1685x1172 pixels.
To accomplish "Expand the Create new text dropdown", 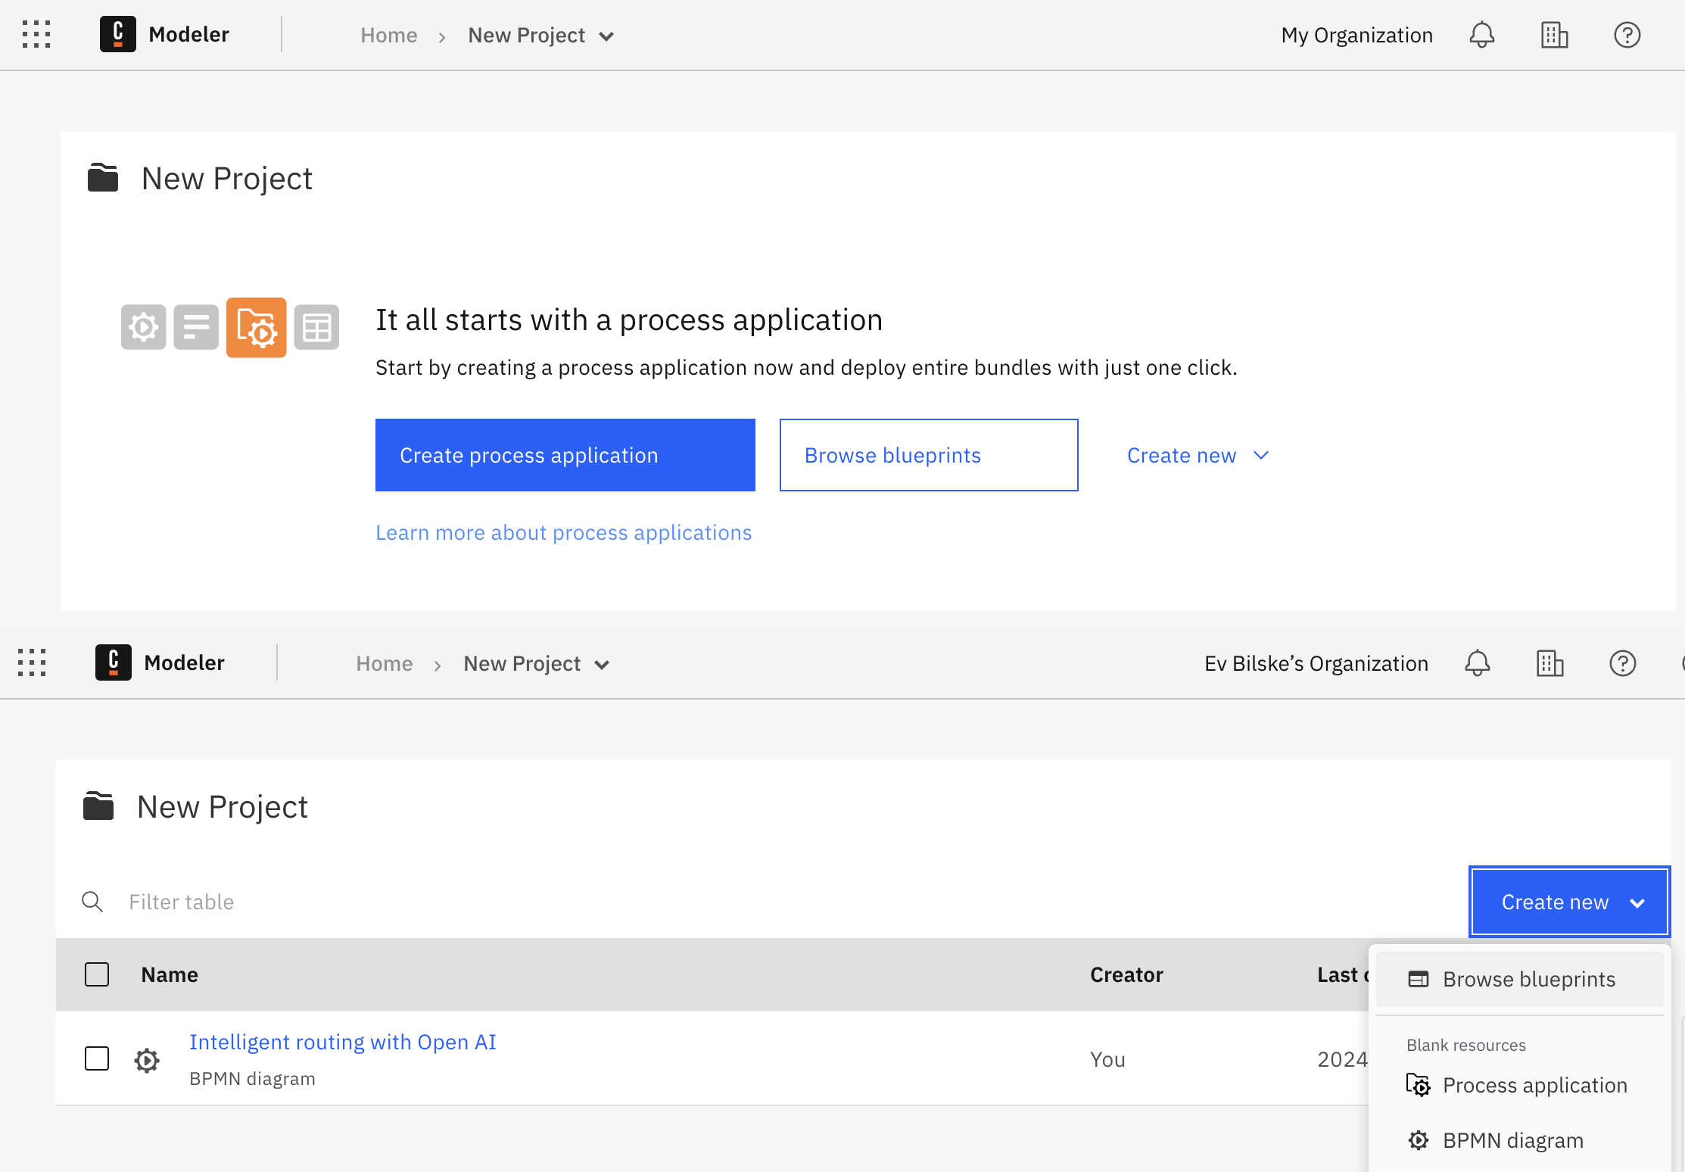I will (1197, 455).
